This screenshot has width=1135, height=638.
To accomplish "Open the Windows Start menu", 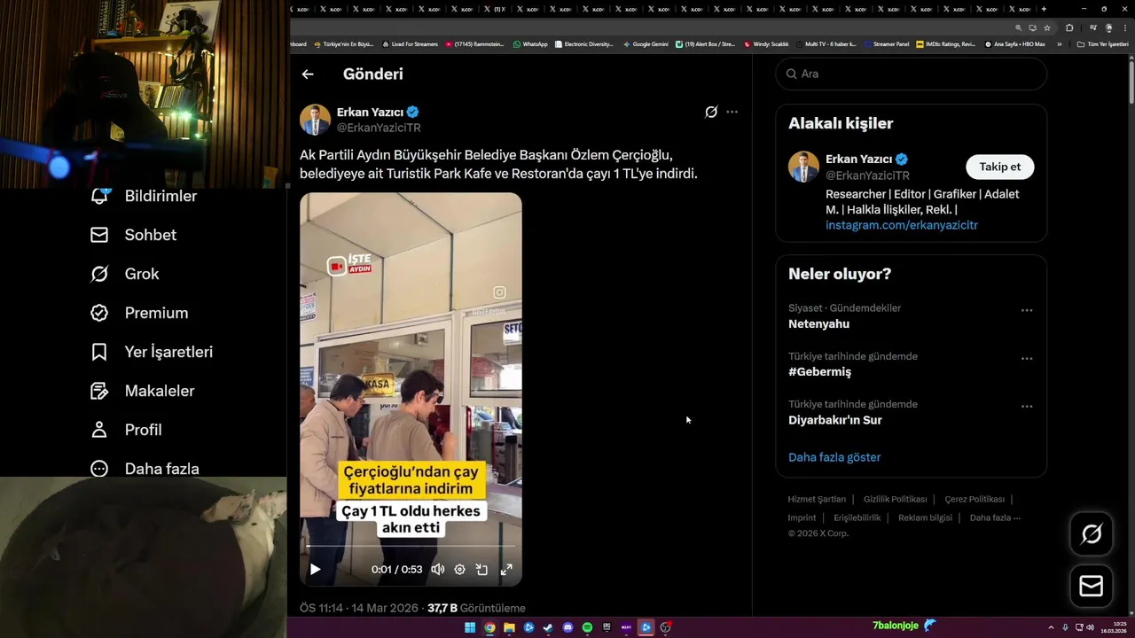I will [x=470, y=627].
